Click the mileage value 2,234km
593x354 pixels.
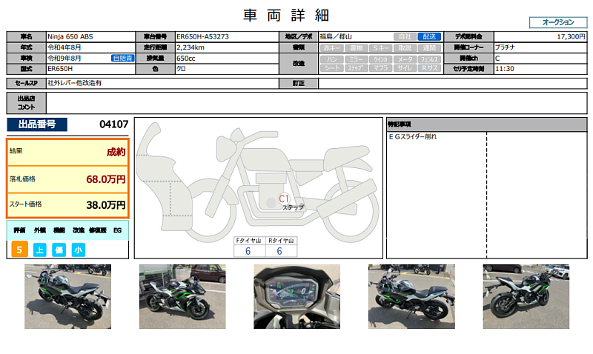(x=191, y=47)
